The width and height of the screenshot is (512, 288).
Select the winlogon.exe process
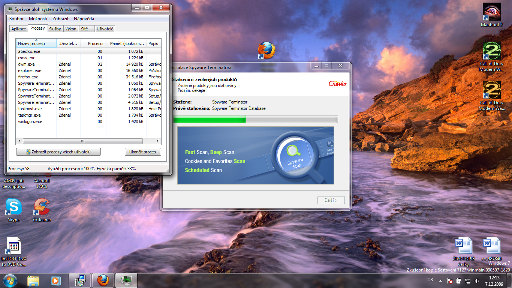[x=88, y=121]
